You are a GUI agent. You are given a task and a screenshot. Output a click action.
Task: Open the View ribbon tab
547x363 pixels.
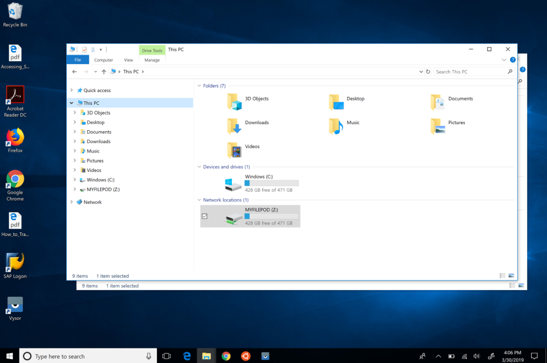(x=129, y=60)
